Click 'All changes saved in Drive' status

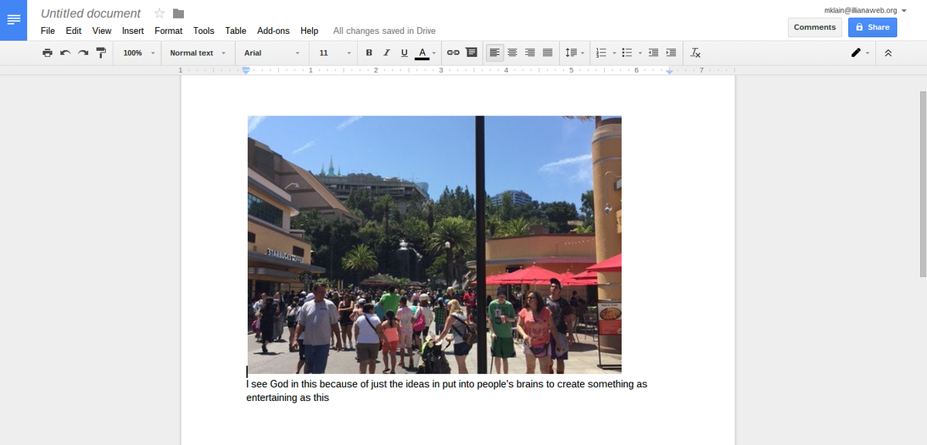pos(384,31)
